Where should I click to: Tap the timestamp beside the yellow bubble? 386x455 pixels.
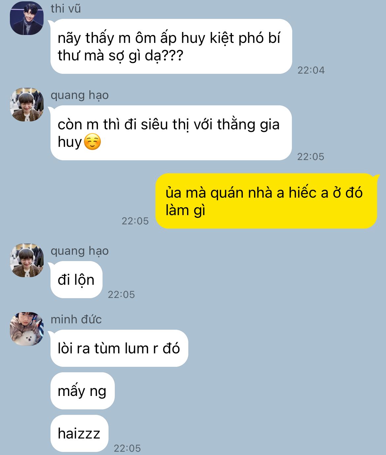135,221
